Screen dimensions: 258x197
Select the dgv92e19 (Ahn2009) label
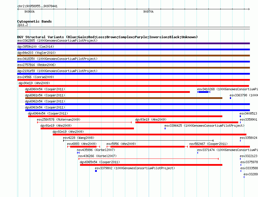pos(68,132)
